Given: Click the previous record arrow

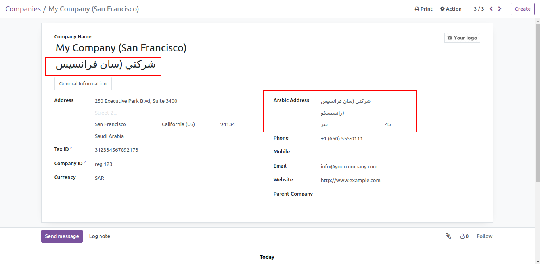Looking at the screenshot, I should tap(491, 9).
